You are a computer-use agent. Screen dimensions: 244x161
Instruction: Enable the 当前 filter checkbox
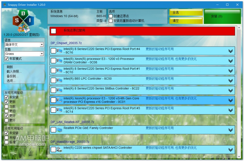coord(6,107)
